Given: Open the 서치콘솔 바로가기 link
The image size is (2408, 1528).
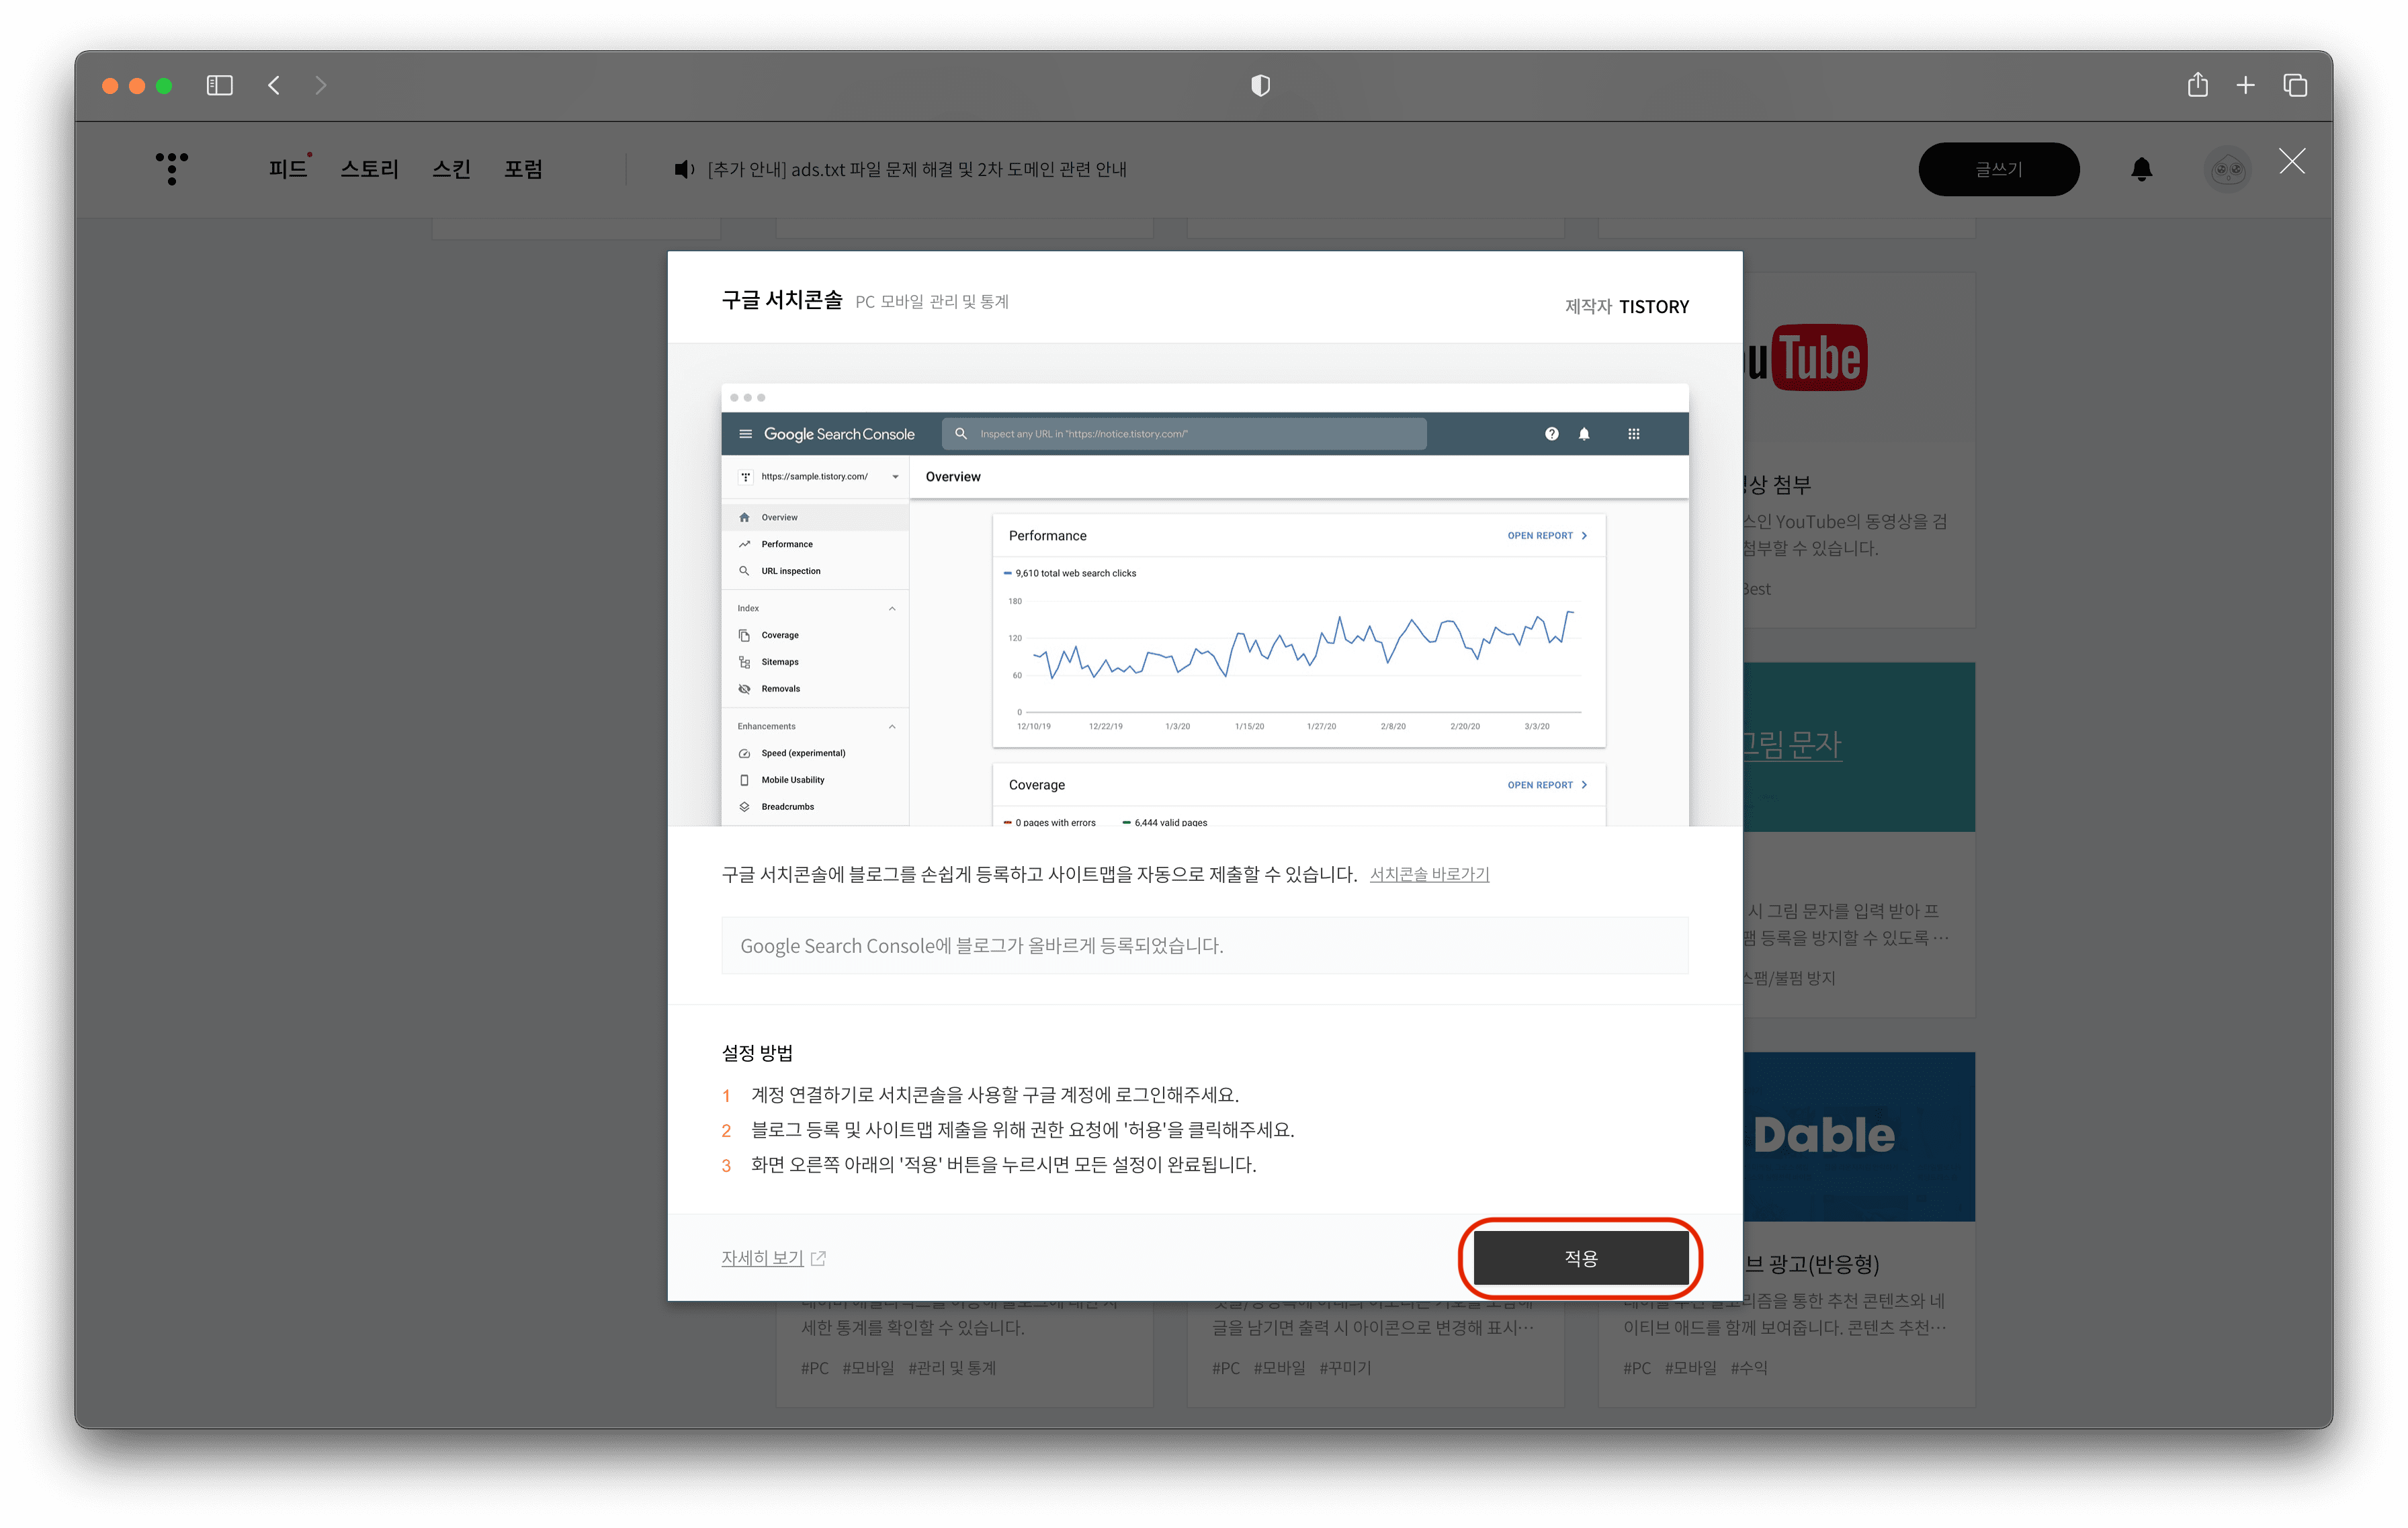Looking at the screenshot, I should tap(1429, 874).
